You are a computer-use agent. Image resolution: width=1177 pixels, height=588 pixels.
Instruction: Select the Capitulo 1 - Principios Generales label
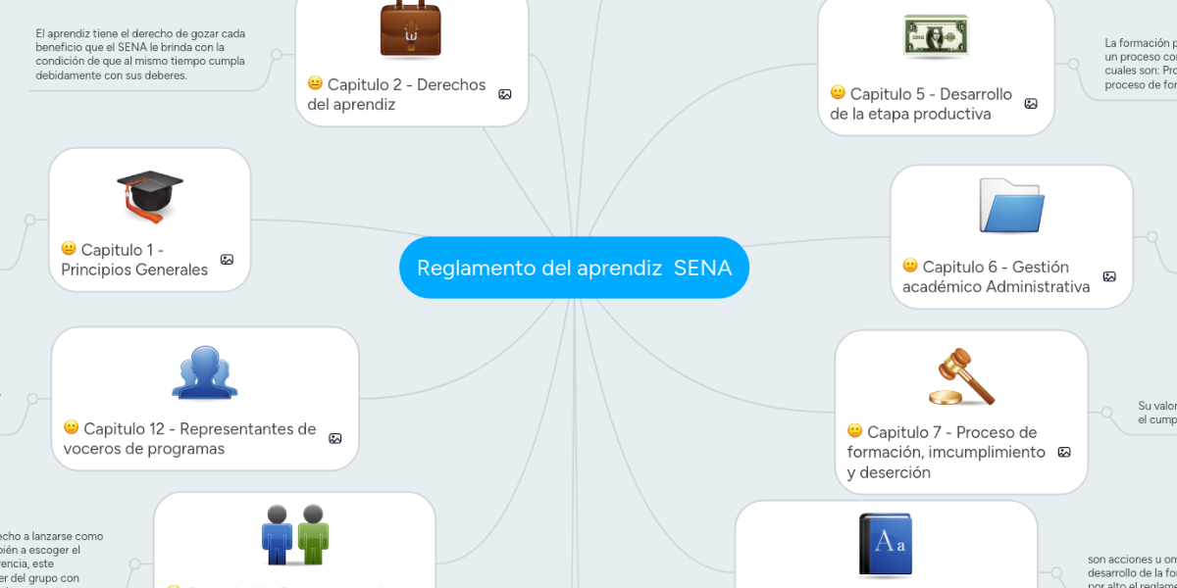pyautogui.click(x=134, y=260)
